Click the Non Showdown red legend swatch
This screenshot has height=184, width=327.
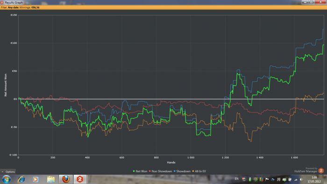click(x=150, y=171)
